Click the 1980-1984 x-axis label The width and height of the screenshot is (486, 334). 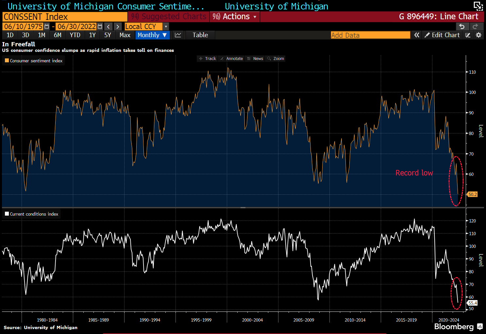47,320
